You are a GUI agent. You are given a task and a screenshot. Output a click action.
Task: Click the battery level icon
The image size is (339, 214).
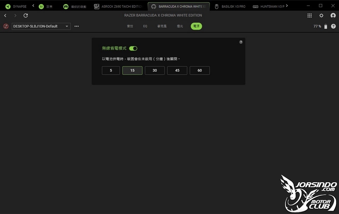click(325, 26)
